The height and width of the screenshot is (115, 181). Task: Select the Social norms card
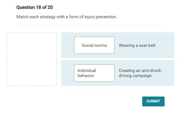[94, 45]
